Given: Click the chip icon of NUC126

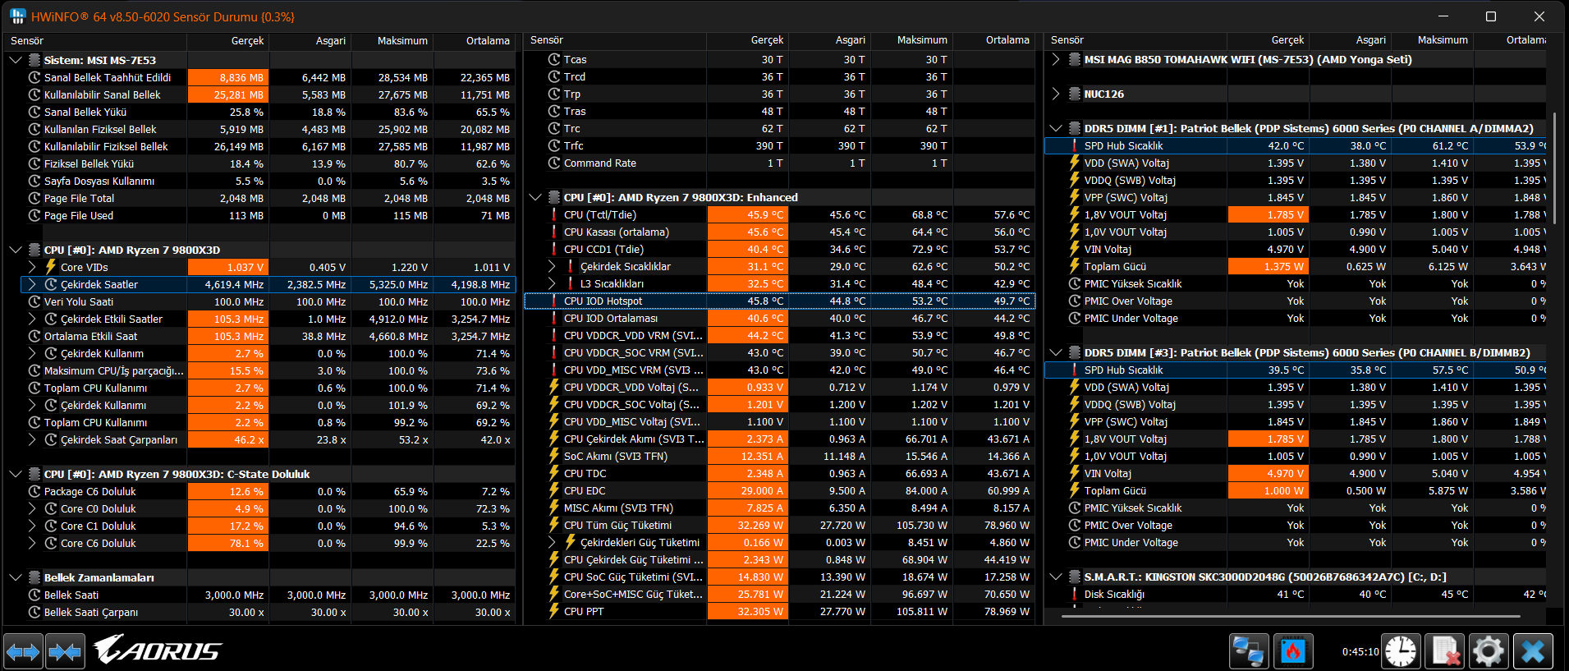Looking at the screenshot, I should (1075, 94).
